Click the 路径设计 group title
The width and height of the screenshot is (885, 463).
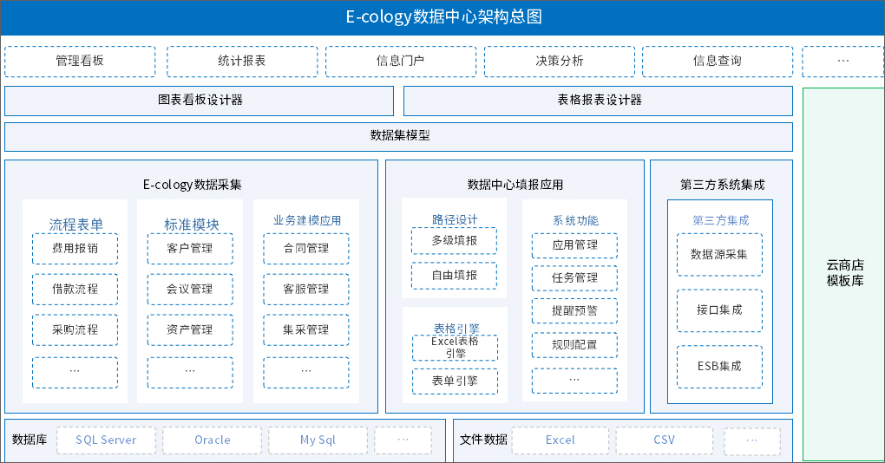click(x=455, y=219)
